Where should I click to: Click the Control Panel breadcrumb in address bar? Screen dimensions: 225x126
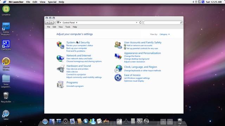[69, 22]
